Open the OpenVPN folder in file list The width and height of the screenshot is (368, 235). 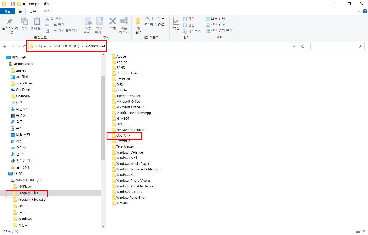[x=123, y=136]
